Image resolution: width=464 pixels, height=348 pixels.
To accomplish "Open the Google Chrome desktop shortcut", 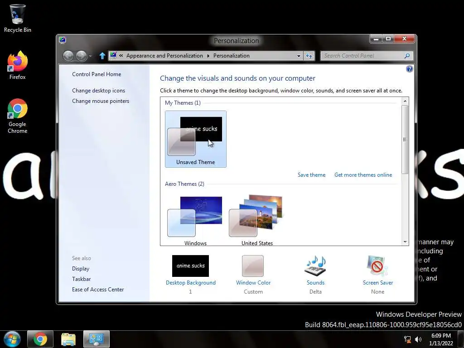I will [x=18, y=116].
